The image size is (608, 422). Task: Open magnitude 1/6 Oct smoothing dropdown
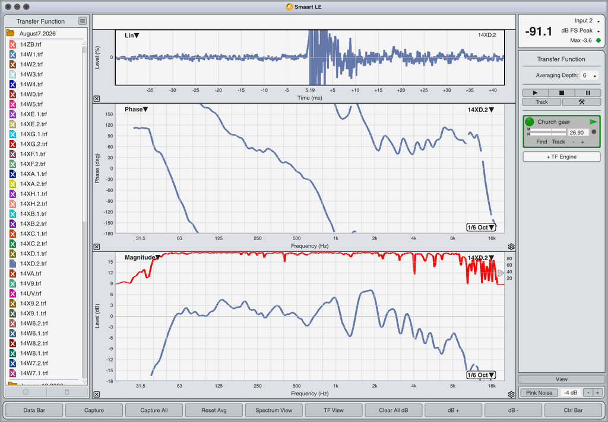[x=481, y=375]
